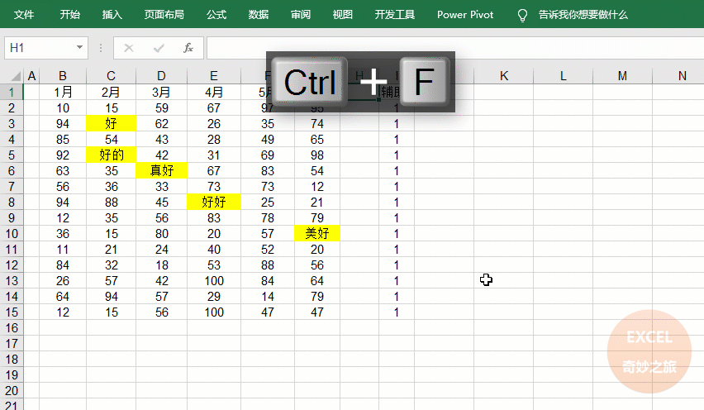The height and width of the screenshot is (410, 704).
Task: Click the Name Box showing H1
Action: point(40,48)
